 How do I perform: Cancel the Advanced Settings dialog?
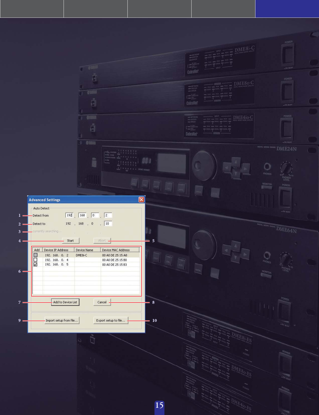pos(102,302)
